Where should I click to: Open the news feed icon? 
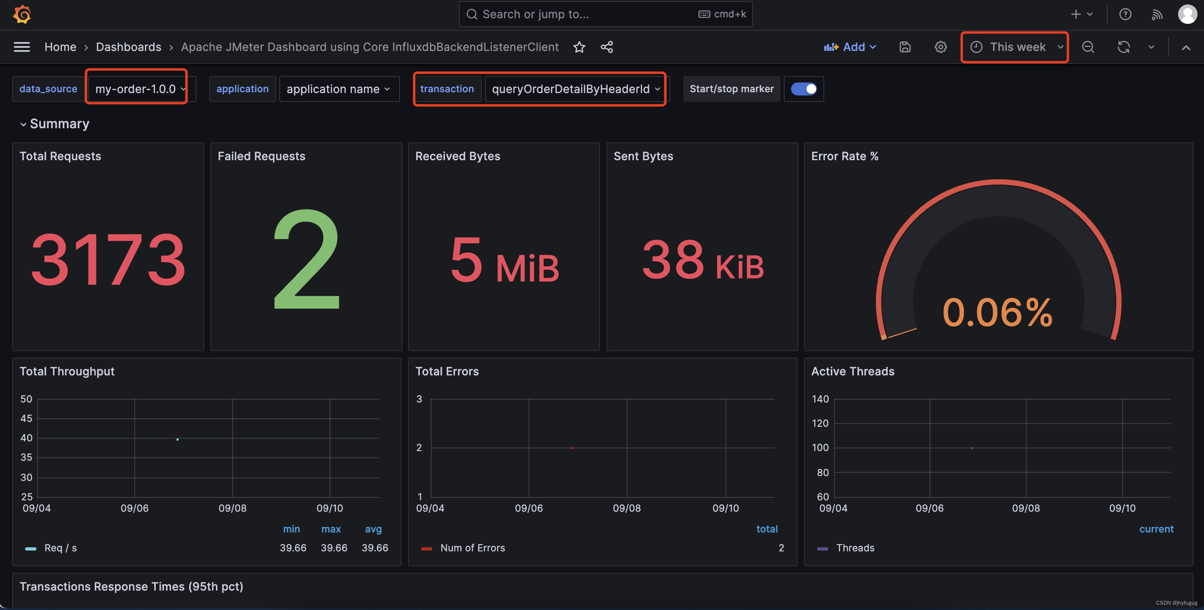point(1157,14)
